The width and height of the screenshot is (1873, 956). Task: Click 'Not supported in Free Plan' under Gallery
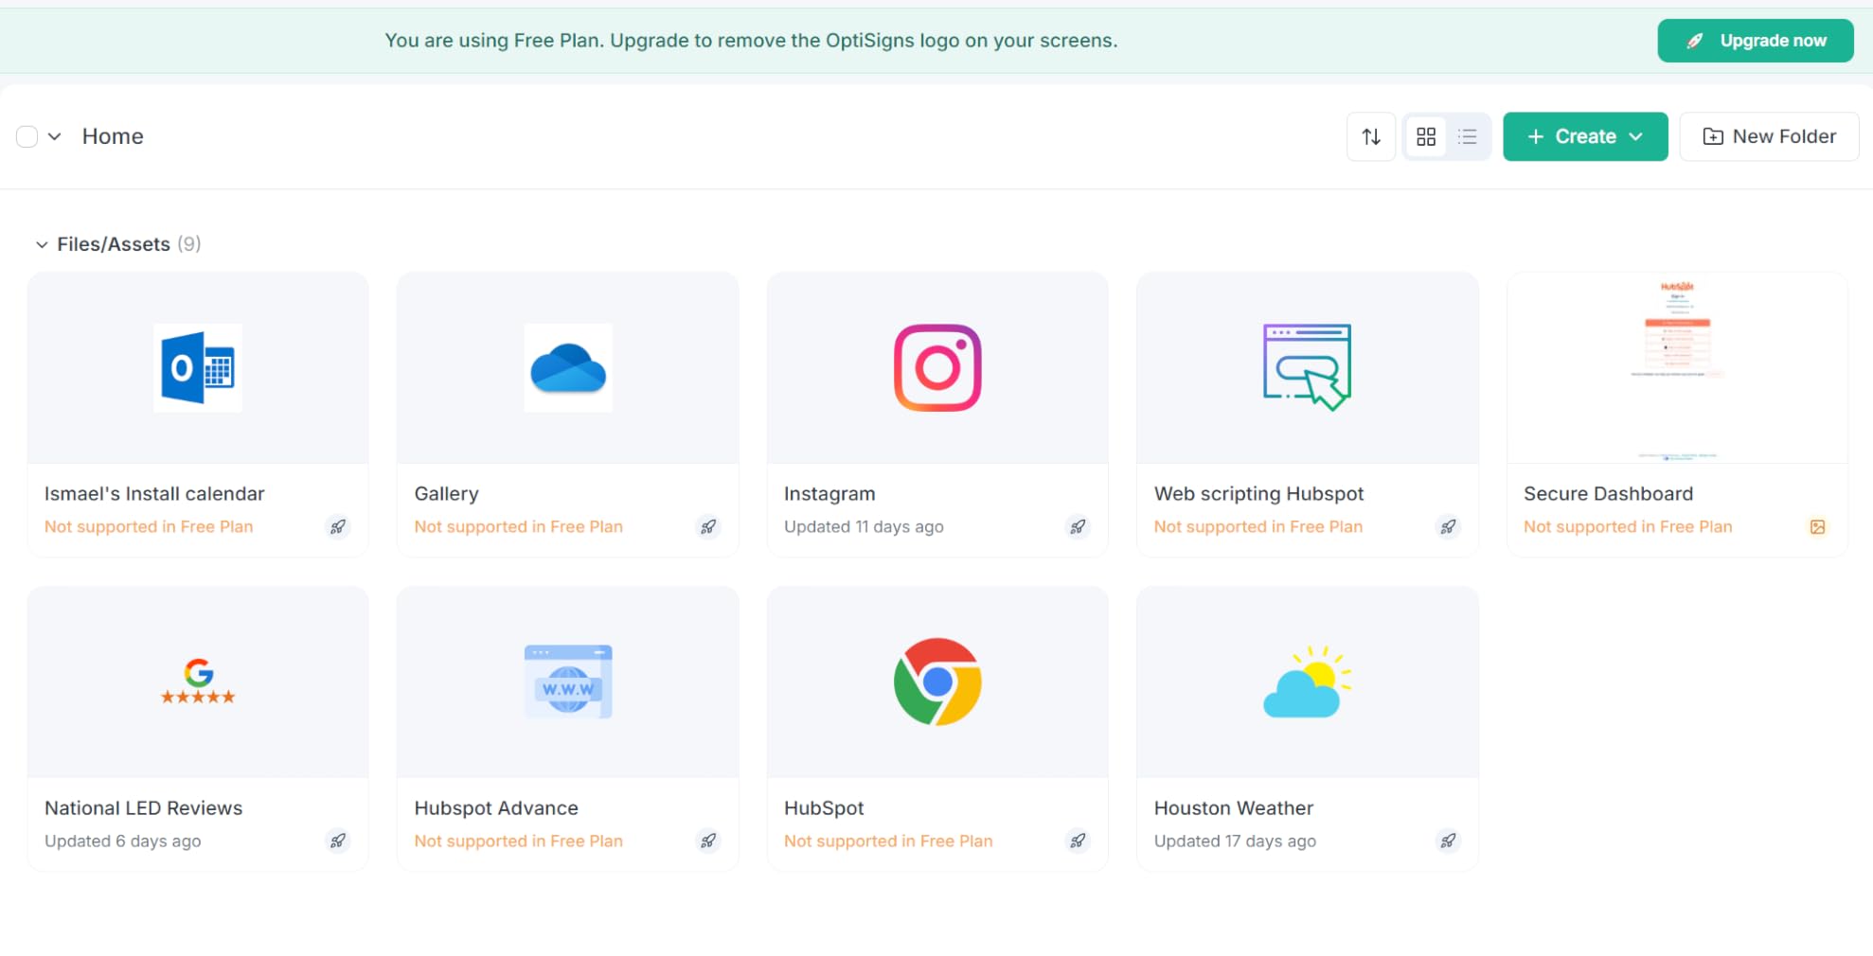[x=519, y=526]
